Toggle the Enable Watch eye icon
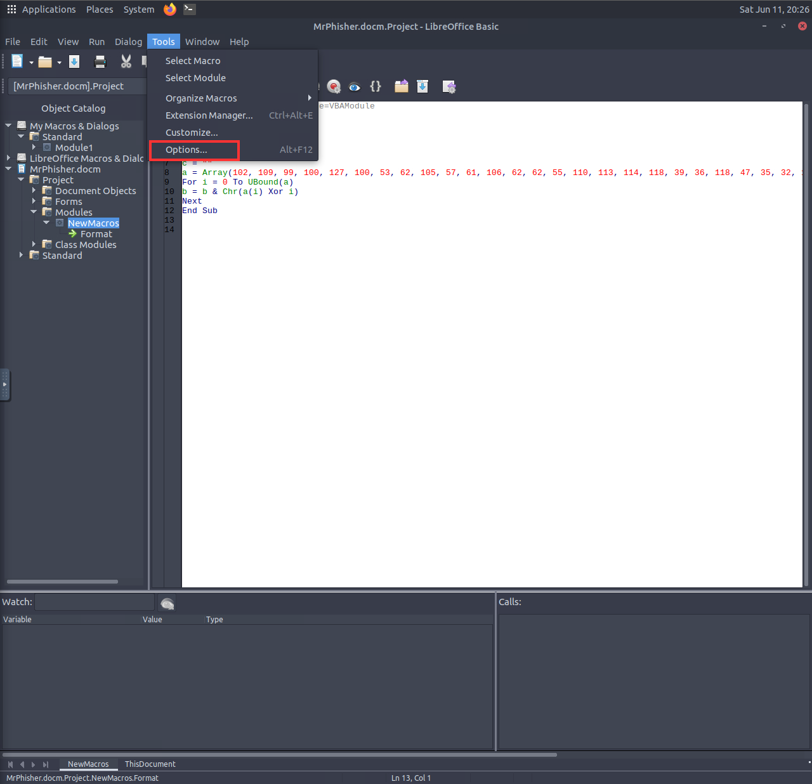This screenshot has width=812, height=784. pyautogui.click(x=355, y=87)
